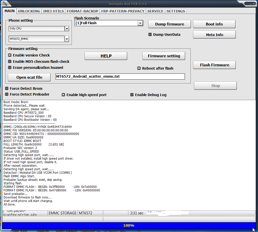Click 'Download firmware to flash now...' log line

pos(27,197)
